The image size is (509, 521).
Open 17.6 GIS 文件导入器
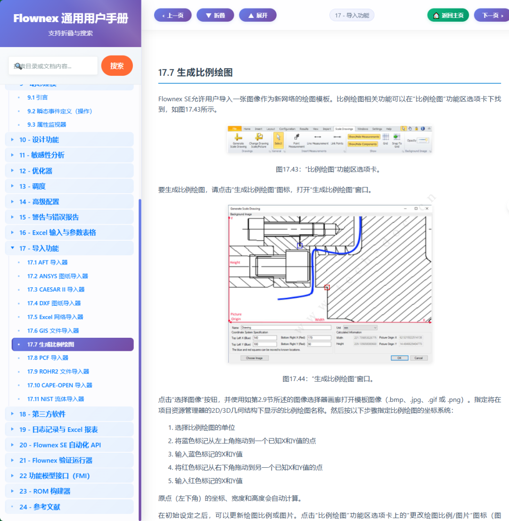(x=53, y=331)
